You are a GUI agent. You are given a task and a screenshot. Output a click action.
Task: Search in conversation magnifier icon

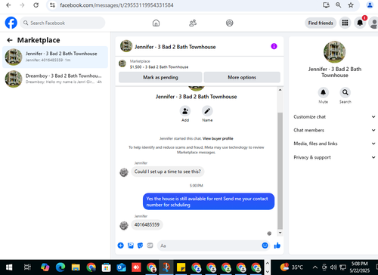tap(345, 92)
